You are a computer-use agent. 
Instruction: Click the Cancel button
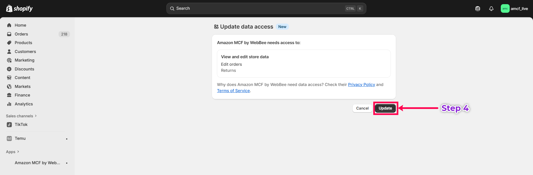(362, 108)
